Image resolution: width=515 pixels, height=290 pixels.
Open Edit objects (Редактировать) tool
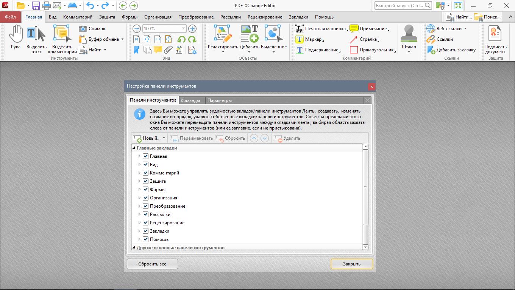coord(223,39)
